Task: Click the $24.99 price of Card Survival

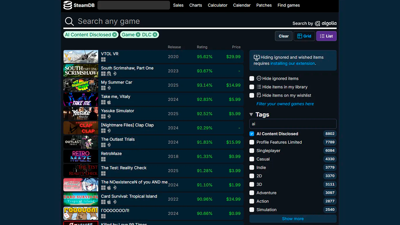Action: (x=233, y=199)
